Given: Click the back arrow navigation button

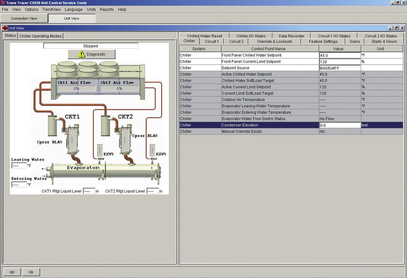Looking at the screenshot, I should 12,272.
